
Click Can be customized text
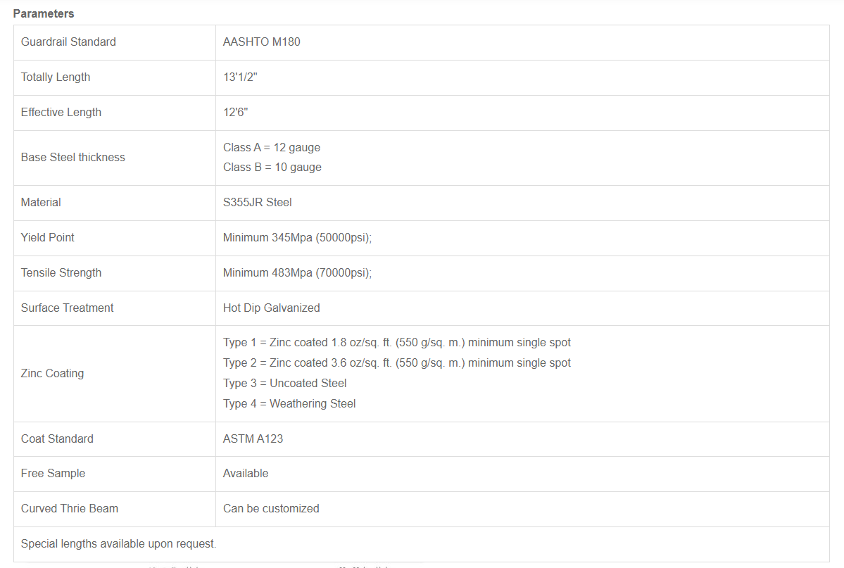pyautogui.click(x=271, y=508)
